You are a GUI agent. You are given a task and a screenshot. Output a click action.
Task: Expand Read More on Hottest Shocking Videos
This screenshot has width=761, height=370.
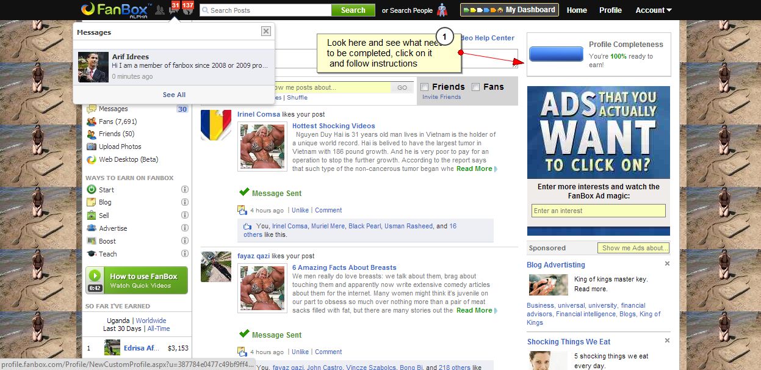coord(474,169)
